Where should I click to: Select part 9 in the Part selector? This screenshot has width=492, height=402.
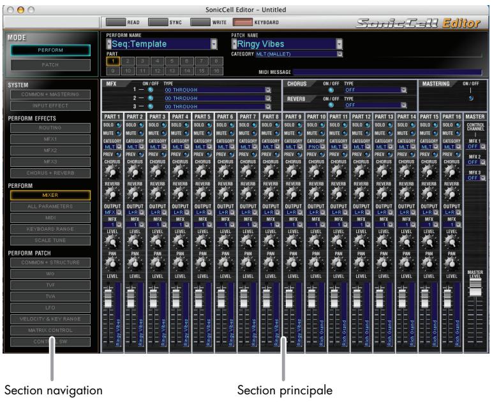pos(113,71)
